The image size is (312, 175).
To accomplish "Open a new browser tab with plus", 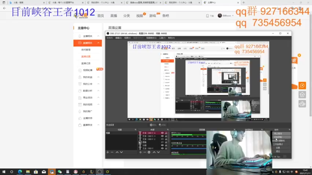I will [243, 3].
